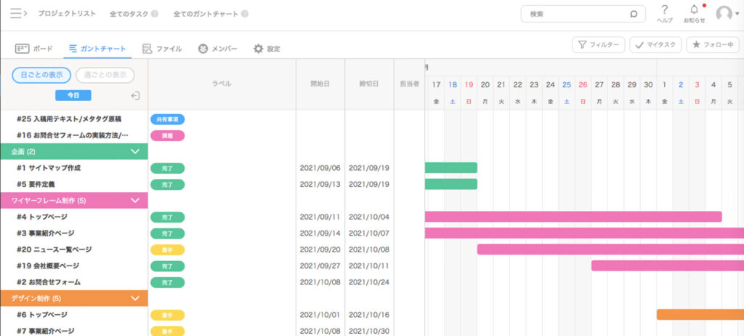
Task: Open notifications bell icon
Action: click(x=694, y=9)
